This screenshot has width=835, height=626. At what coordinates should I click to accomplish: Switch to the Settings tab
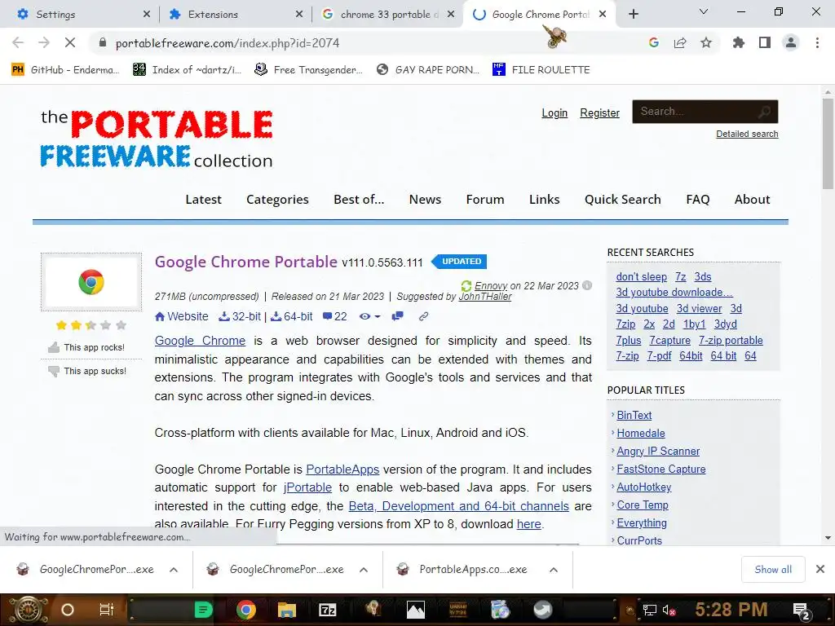click(82, 15)
